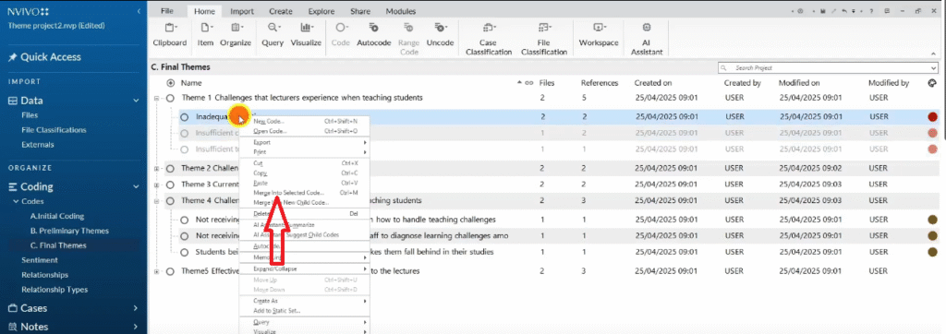This screenshot has height=334, width=946.
Task: Select Copy from the context menu
Action: pos(261,173)
